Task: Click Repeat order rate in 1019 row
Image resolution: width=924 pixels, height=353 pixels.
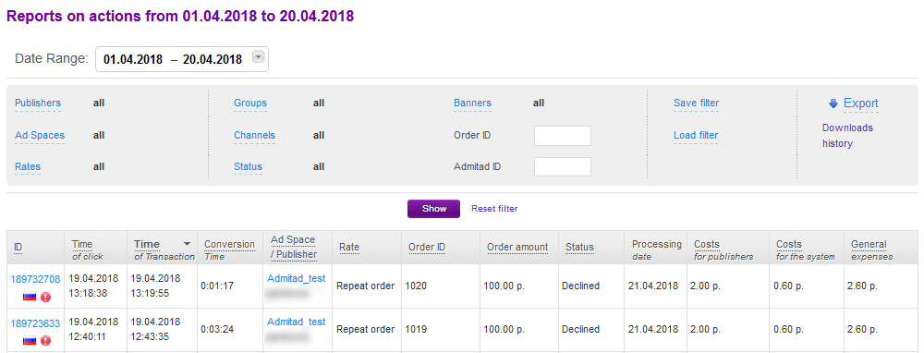Action: click(x=365, y=329)
